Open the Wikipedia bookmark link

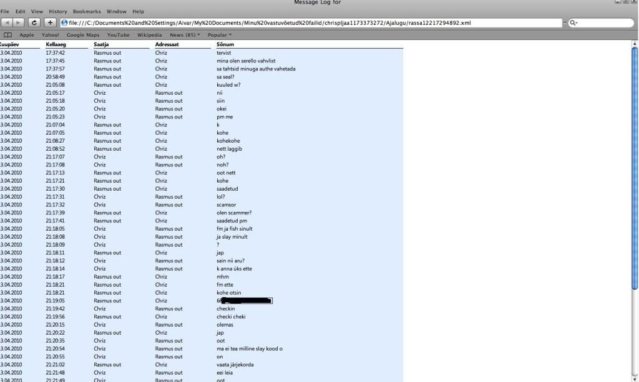click(x=150, y=35)
